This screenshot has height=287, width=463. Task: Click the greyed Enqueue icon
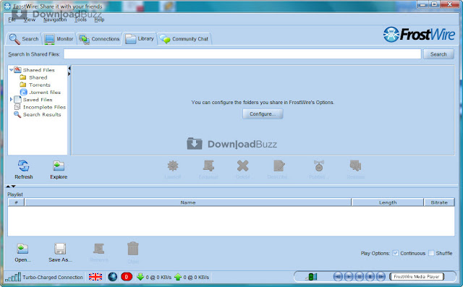[x=208, y=166]
